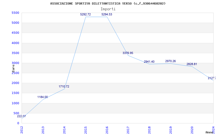Click the 2014 x-axis year label

64,130
